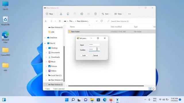Click the Paste icon in Explorer toolbar
The width and height of the screenshot is (184, 103).
click(75, 14)
